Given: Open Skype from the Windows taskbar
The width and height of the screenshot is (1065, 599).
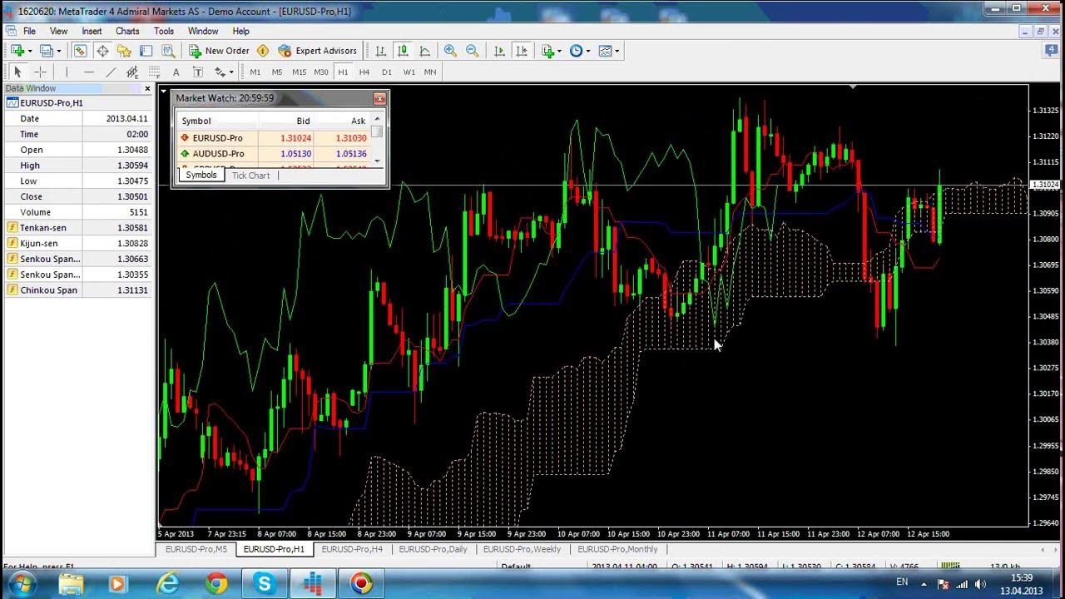Looking at the screenshot, I should click(x=265, y=584).
